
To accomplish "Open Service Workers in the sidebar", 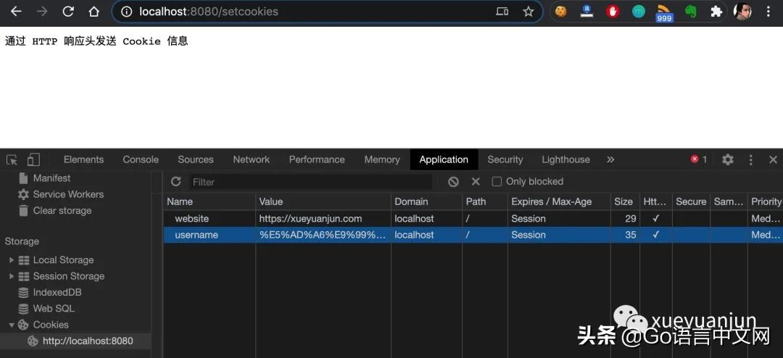I will pyautogui.click(x=68, y=195).
